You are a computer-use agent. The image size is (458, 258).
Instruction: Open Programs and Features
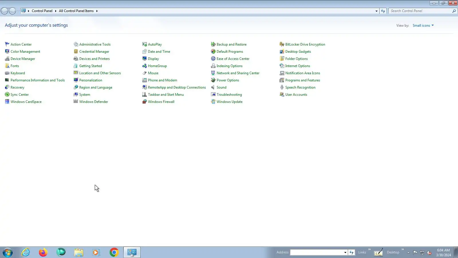click(x=303, y=80)
